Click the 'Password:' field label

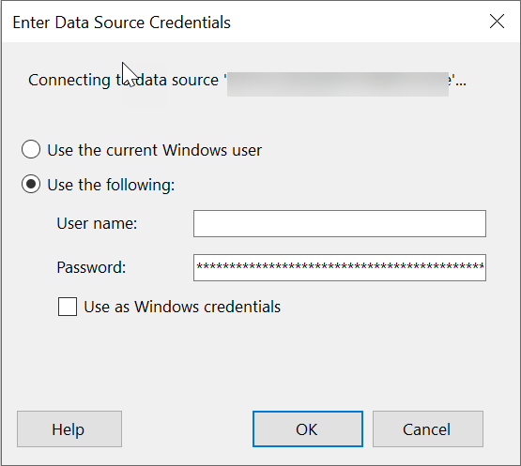coord(91,267)
